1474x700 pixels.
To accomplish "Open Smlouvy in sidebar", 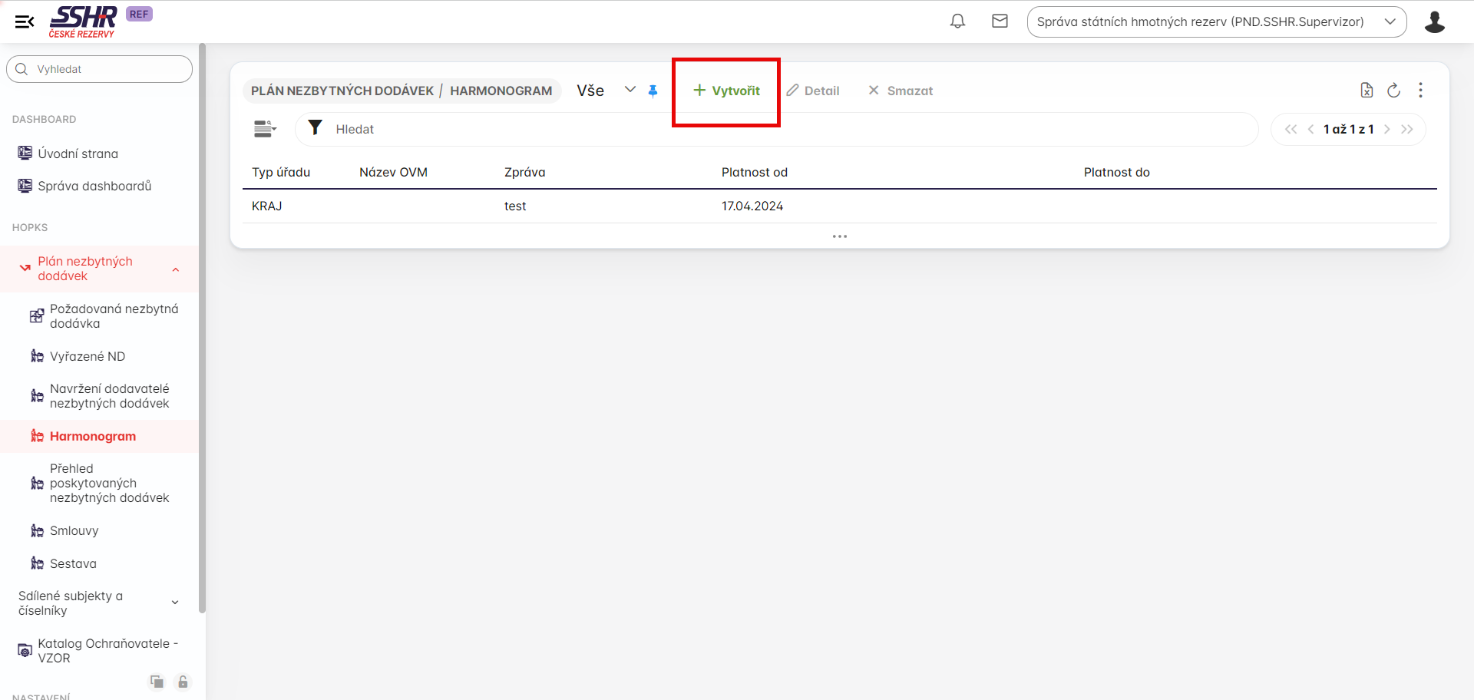I will pyautogui.click(x=74, y=530).
